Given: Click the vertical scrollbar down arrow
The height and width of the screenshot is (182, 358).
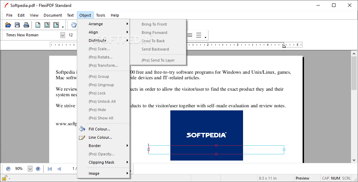Looking at the screenshot, I should 354,160.
